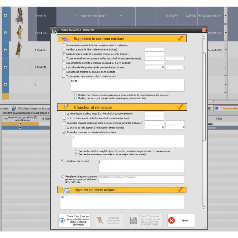Enable 'Suppression complète' checkbox
The width and height of the screenshot is (238, 238).
64,45
